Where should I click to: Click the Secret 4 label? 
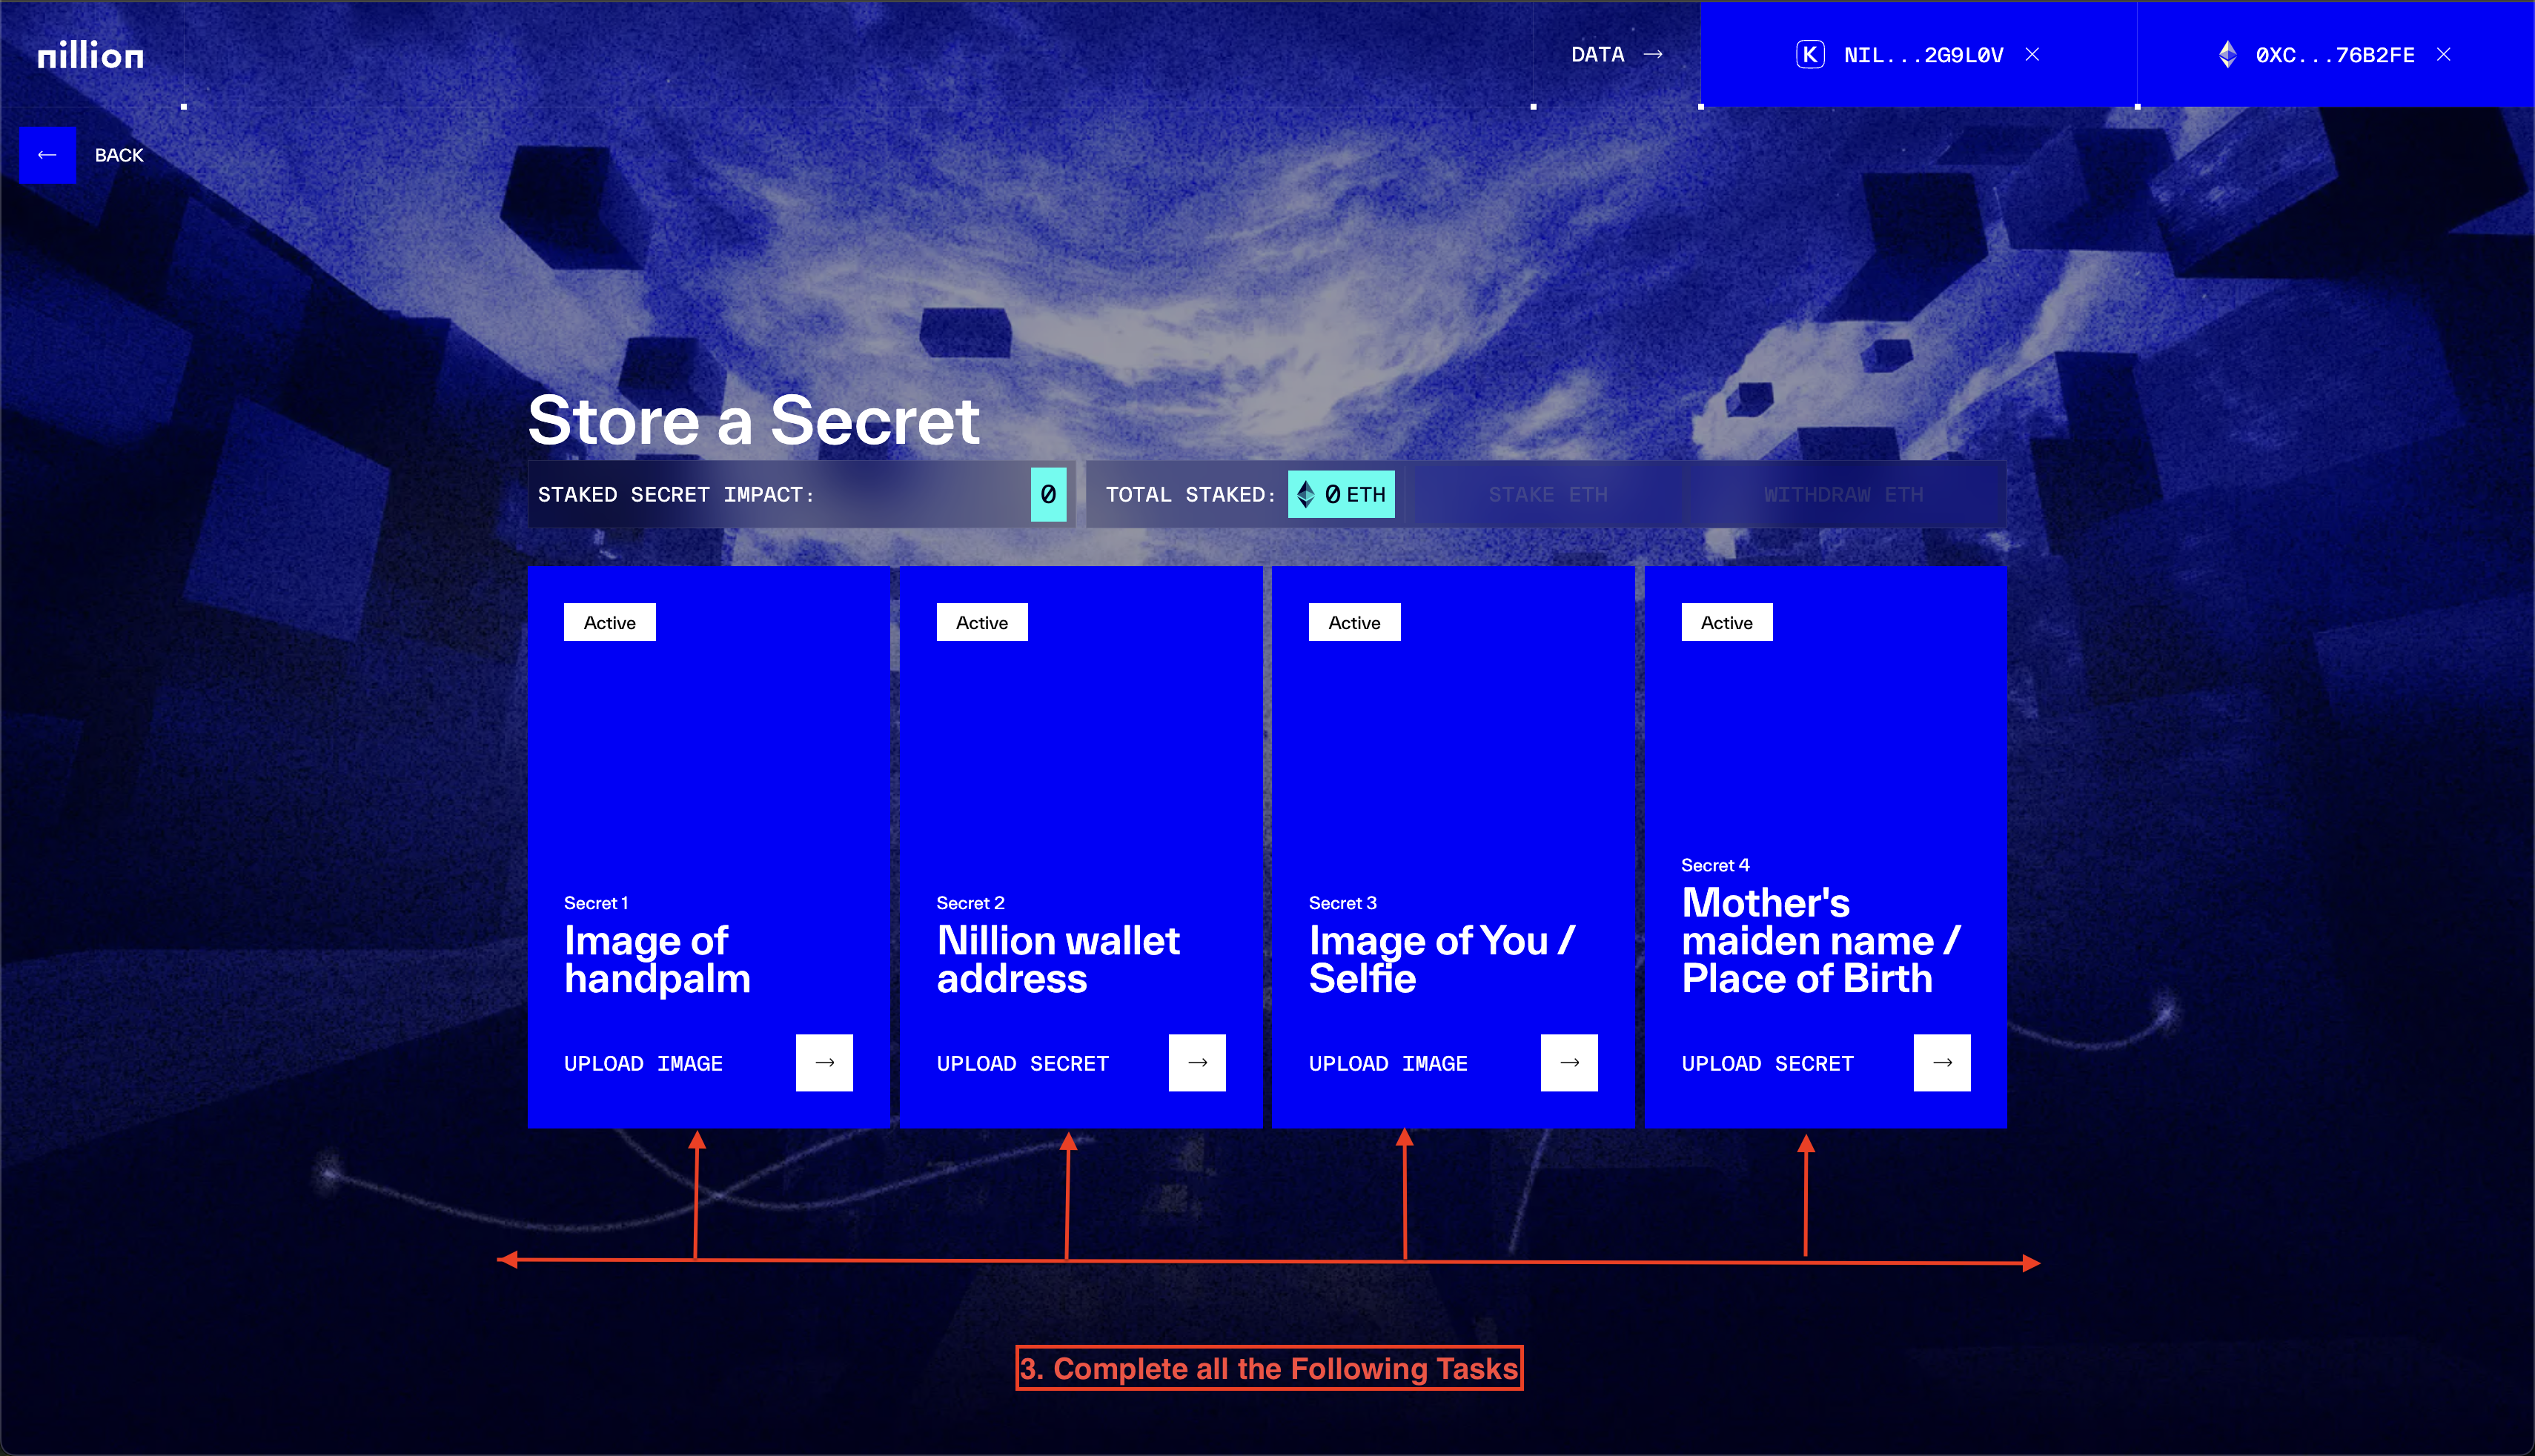[x=1714, y=865]
